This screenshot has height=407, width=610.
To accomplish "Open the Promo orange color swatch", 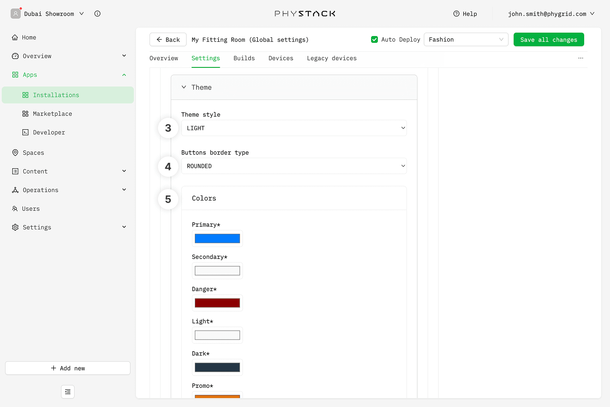I will click(x=217, y=396).
